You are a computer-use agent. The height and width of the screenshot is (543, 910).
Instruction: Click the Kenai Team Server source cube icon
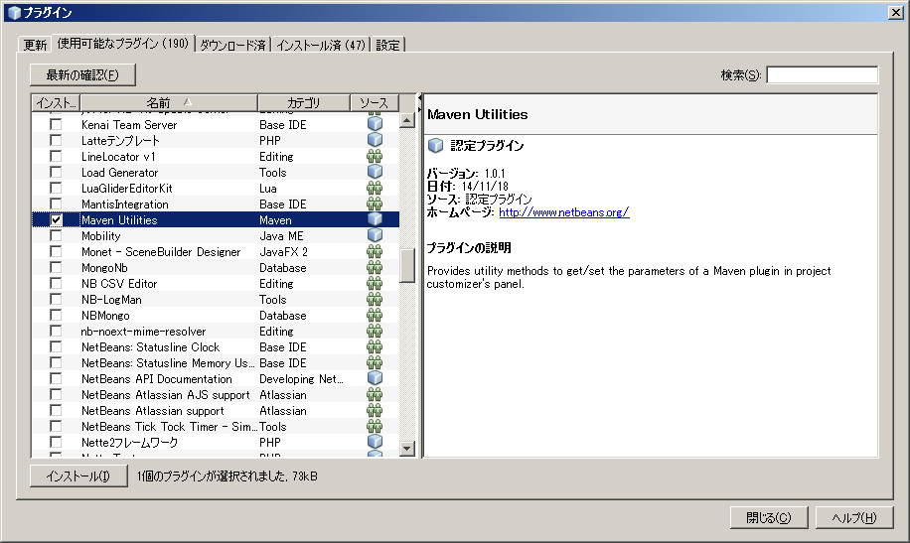click(x=375, y=124)
